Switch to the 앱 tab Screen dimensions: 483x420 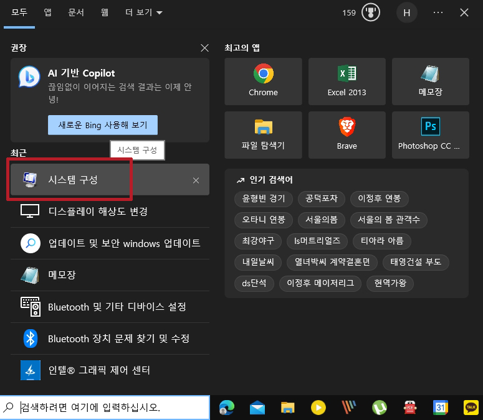coord(47,12)
